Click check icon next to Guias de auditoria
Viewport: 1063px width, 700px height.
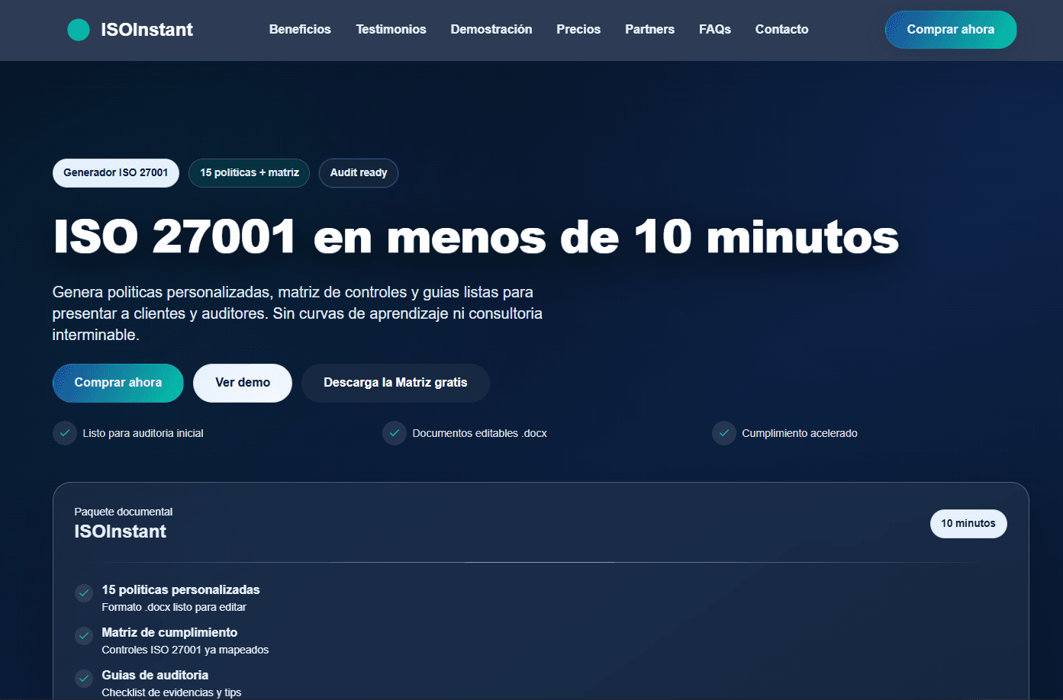click(84, 679)
